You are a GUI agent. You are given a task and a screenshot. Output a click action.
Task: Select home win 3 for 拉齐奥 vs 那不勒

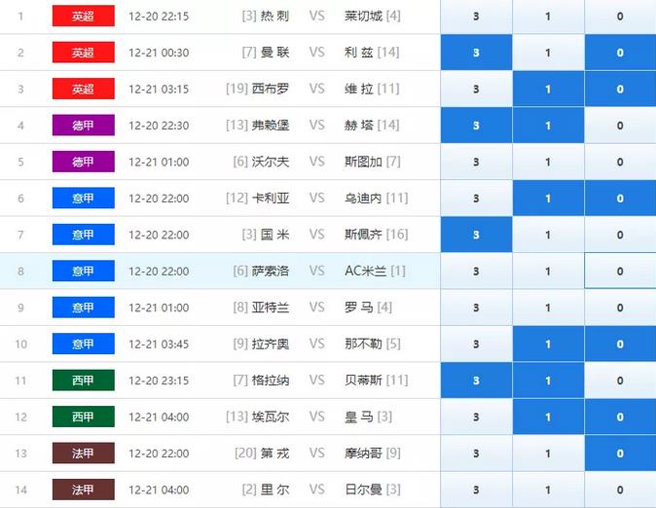coord(476,344)
